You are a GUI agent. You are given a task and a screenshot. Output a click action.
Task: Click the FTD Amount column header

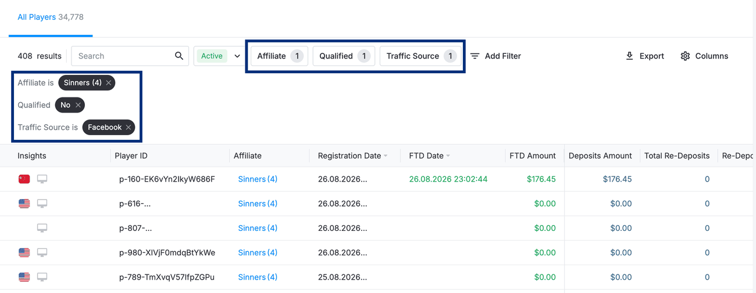[533, 155]
